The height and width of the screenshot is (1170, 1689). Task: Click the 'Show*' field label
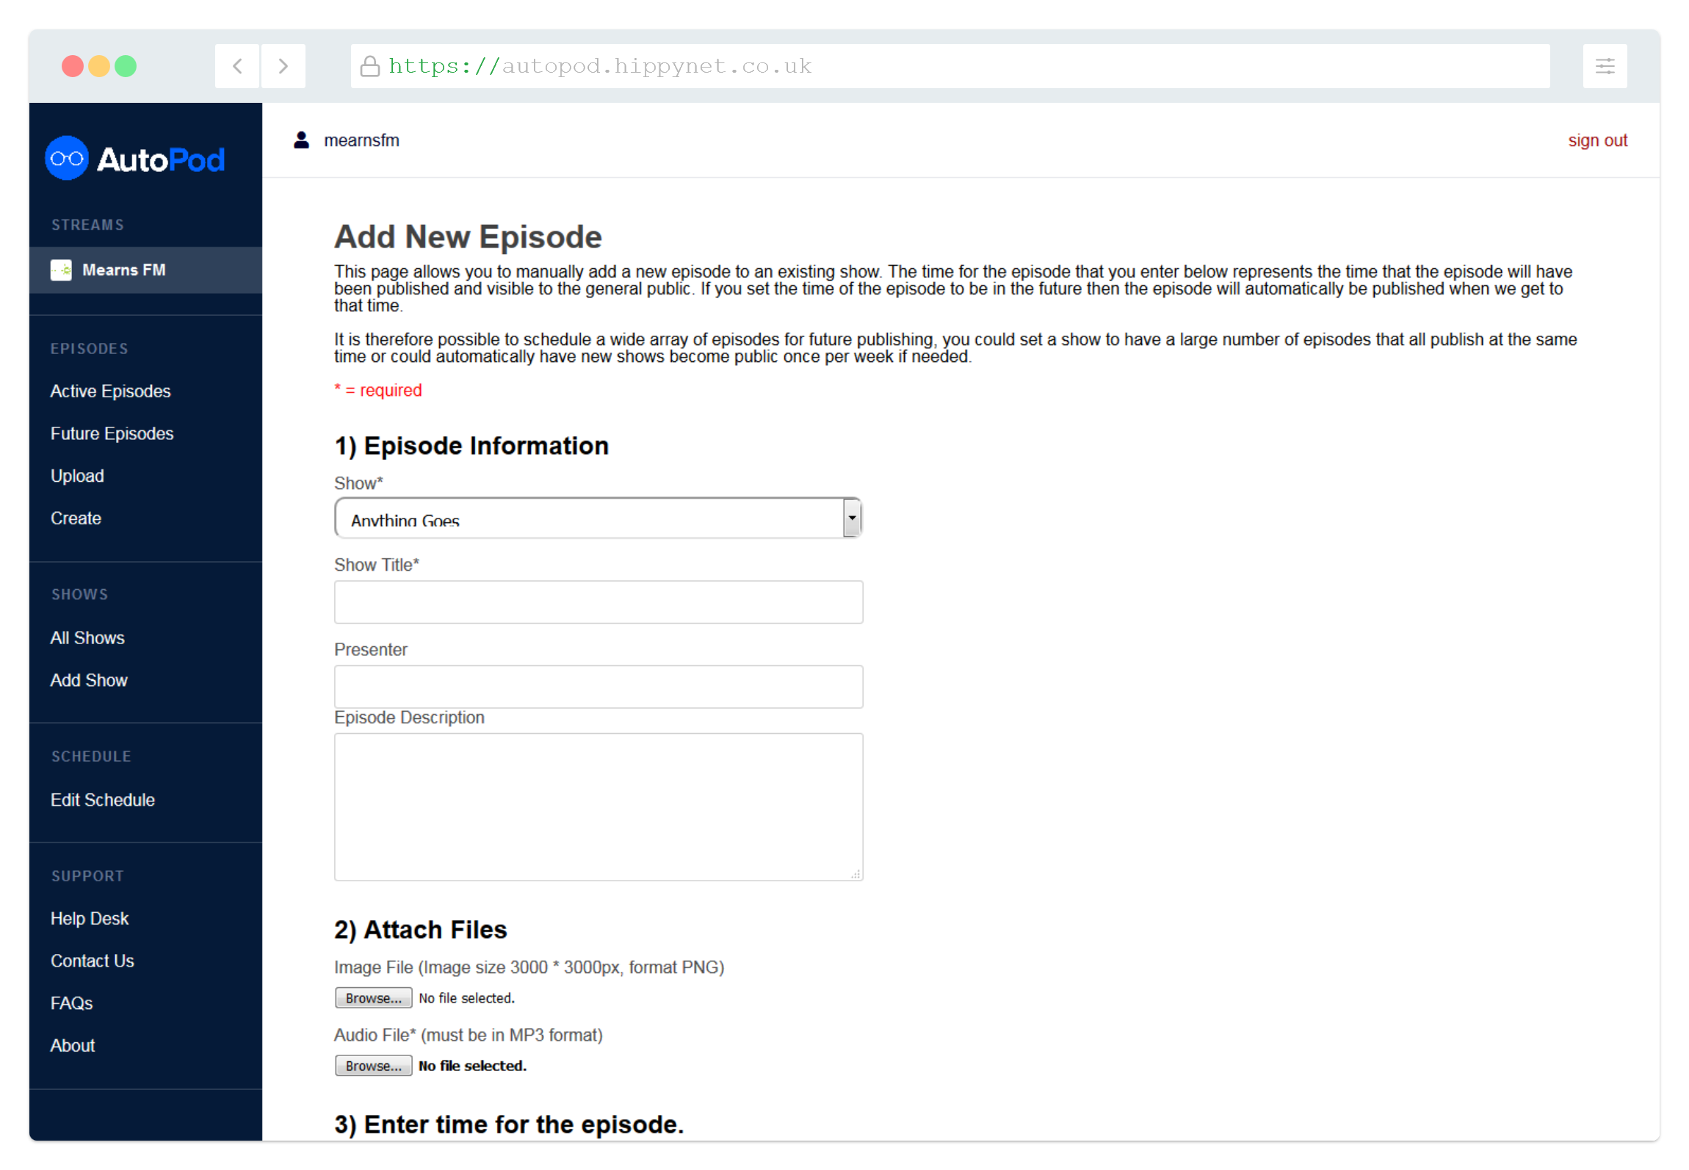[x=358, y=483]
